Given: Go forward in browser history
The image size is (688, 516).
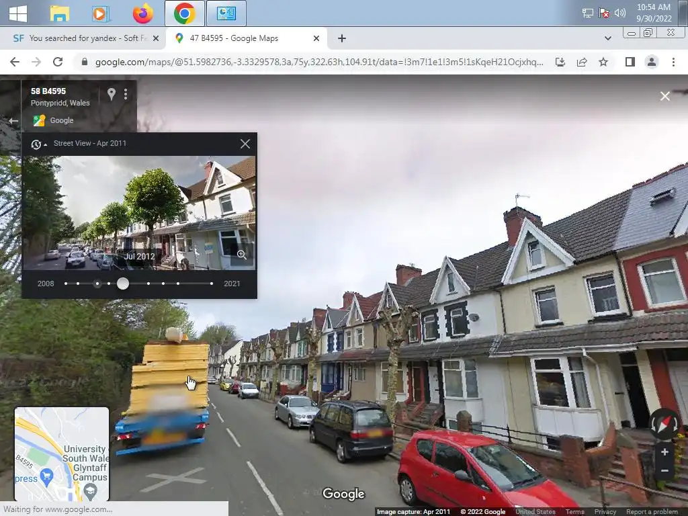Looking at the screenshot, I should pos(36,62).
